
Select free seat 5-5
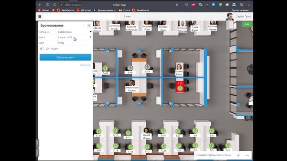(212, 145)
